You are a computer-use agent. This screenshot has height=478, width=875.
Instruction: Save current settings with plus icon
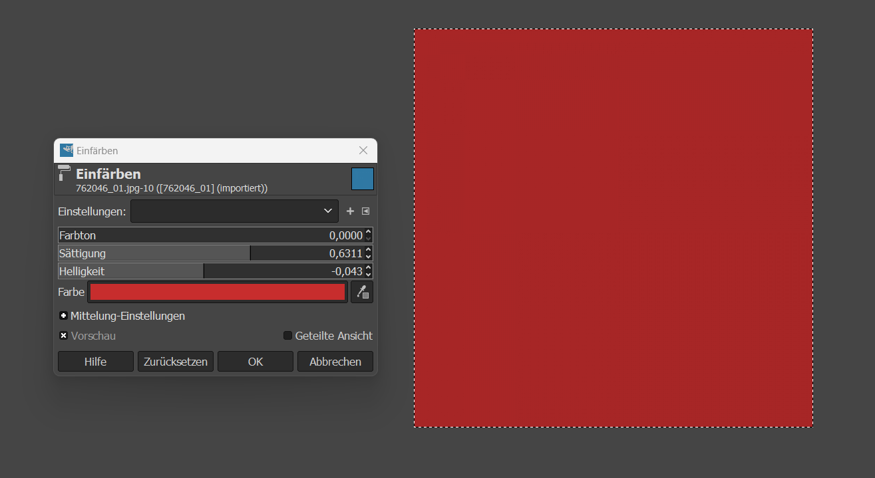coord(351,211)
